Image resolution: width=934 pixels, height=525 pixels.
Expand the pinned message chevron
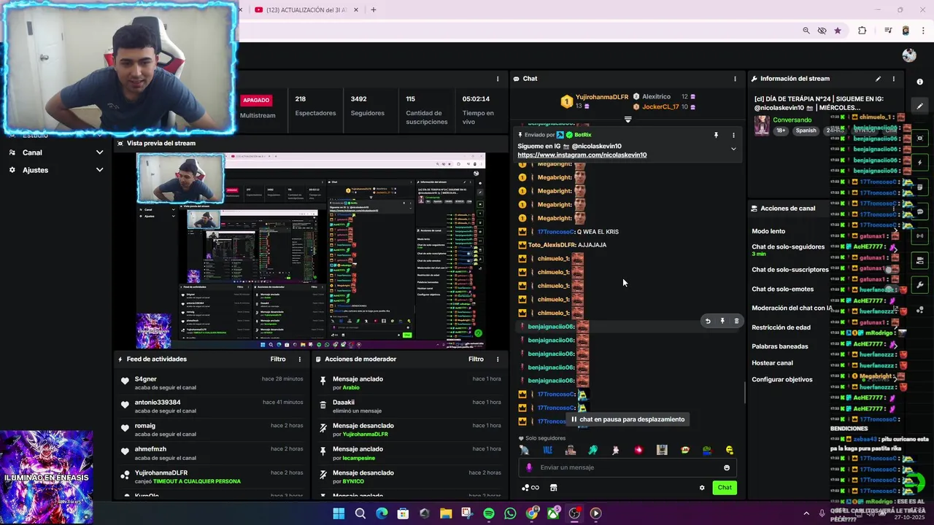733,149
